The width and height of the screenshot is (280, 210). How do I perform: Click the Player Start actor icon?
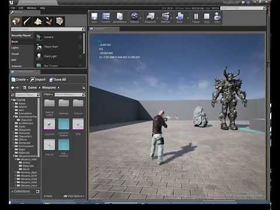(x=39, y=47)
